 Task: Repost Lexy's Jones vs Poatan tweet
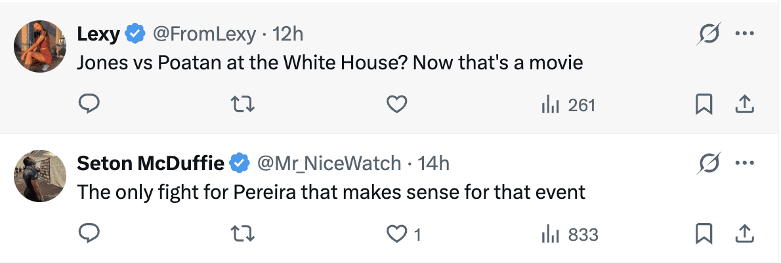coord(243,105)
